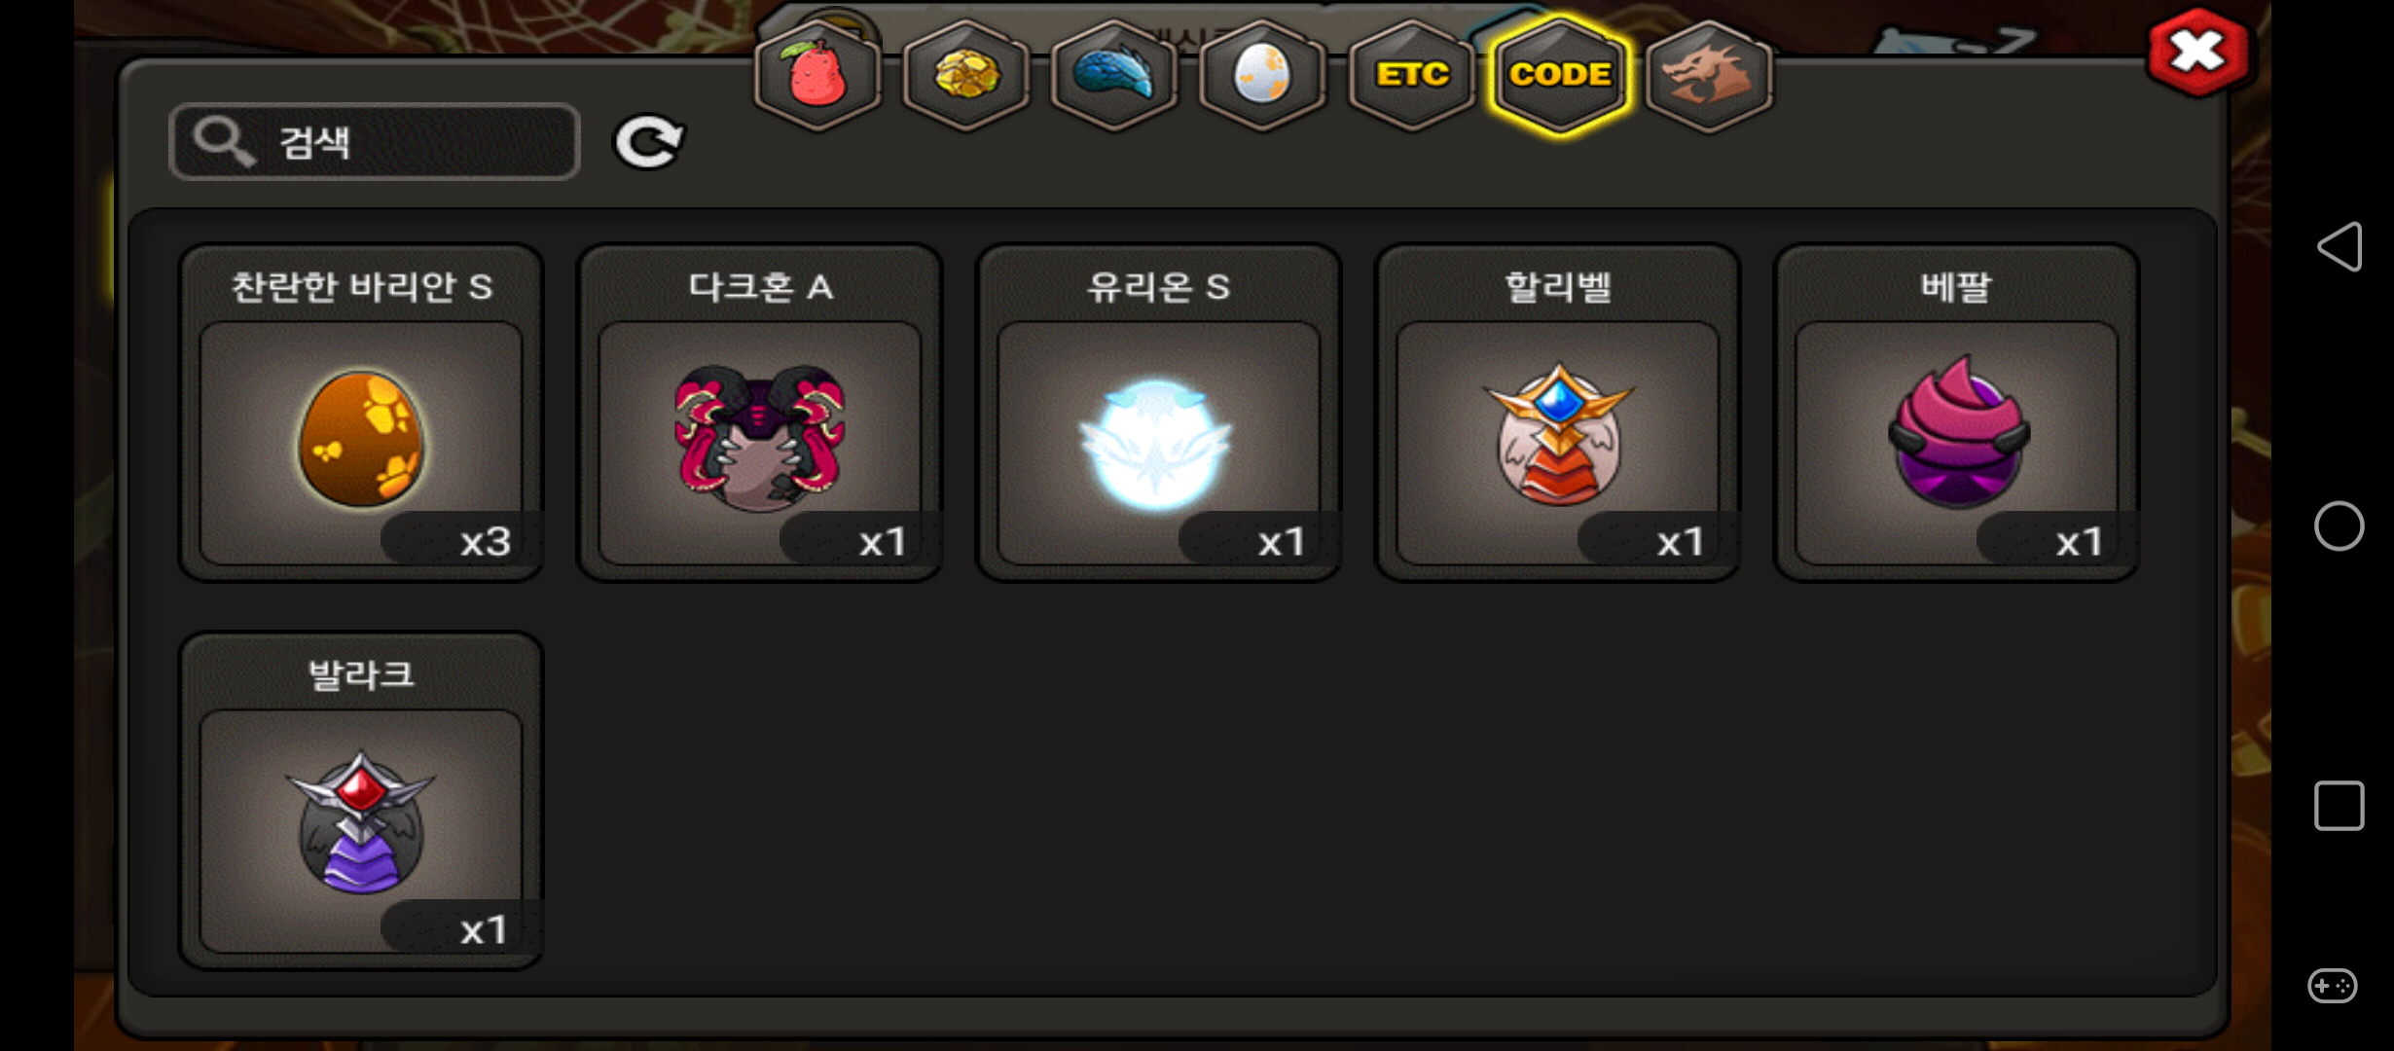Select the 발라크 red gem egg
This screenshot has height=1051, width=2394.
coord(361,801)
